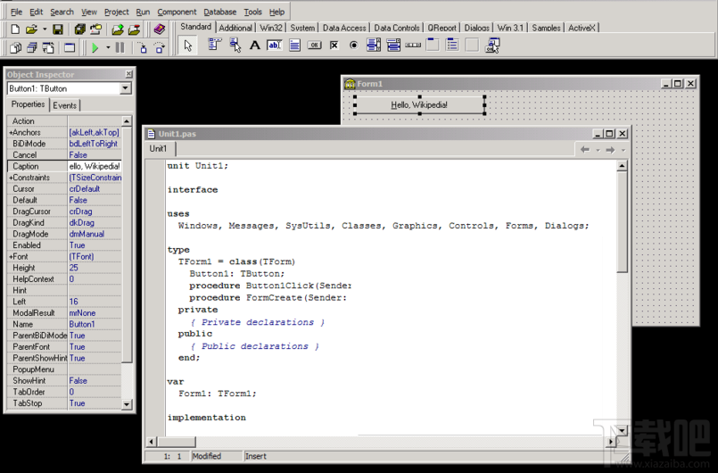Open the File menu
The height and width of the screenshot is (473, 718).
pos(16,12)
